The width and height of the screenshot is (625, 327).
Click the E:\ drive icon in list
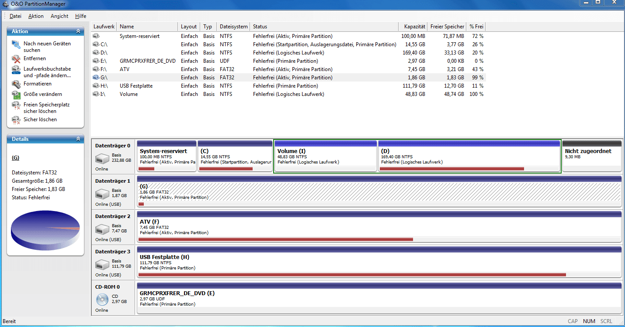(x=96, y=61)
